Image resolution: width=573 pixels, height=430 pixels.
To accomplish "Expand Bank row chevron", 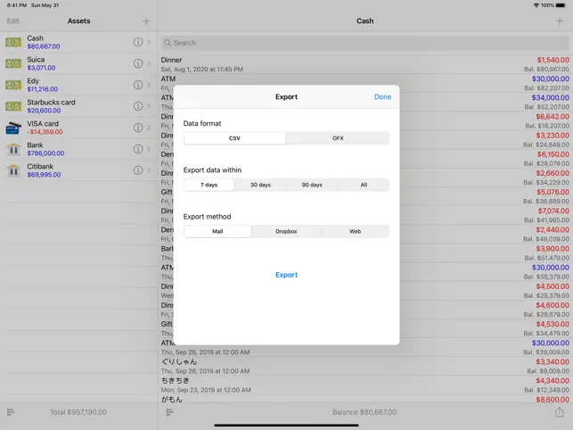I will 149,149.
